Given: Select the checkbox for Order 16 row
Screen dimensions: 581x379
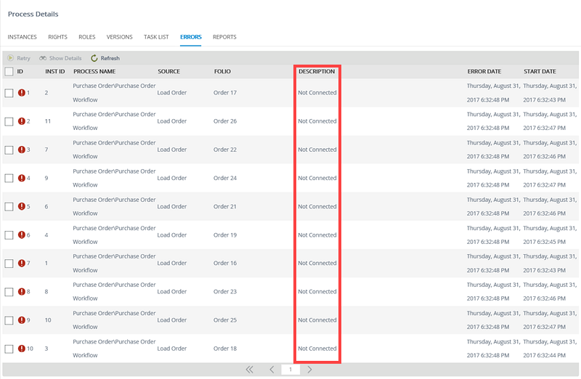Looking at the screenshot, I should (x=9, y=264).
